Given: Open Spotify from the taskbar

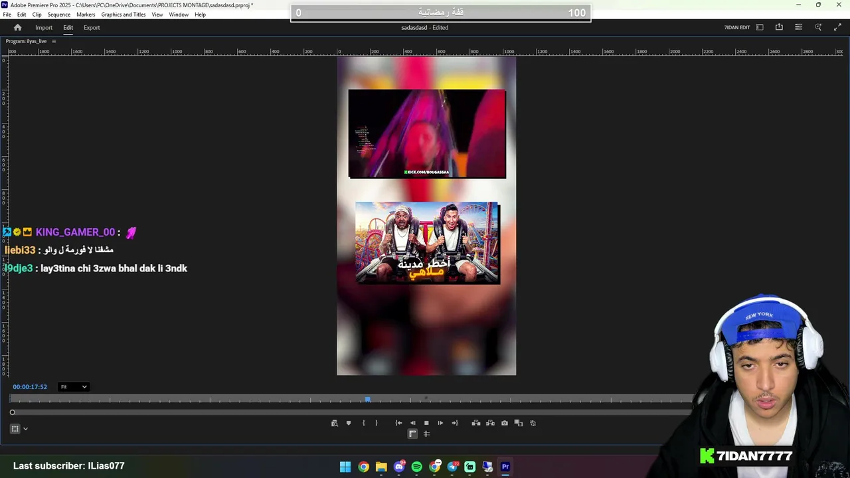Looking at the screenshot, I should [416, 467].
